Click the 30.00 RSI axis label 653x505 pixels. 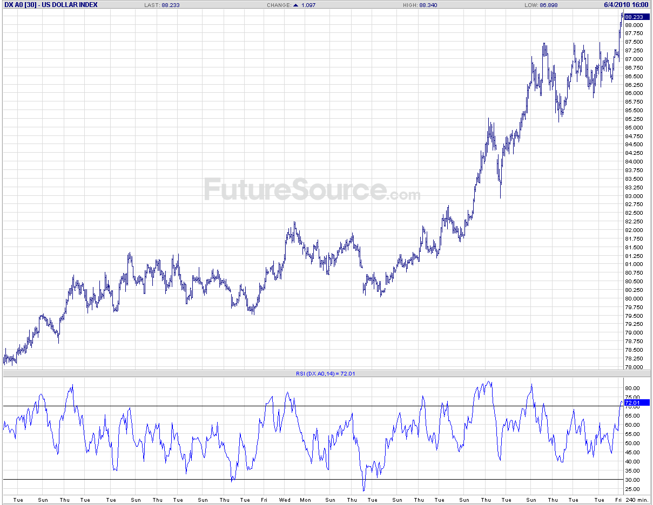point(632,480)
